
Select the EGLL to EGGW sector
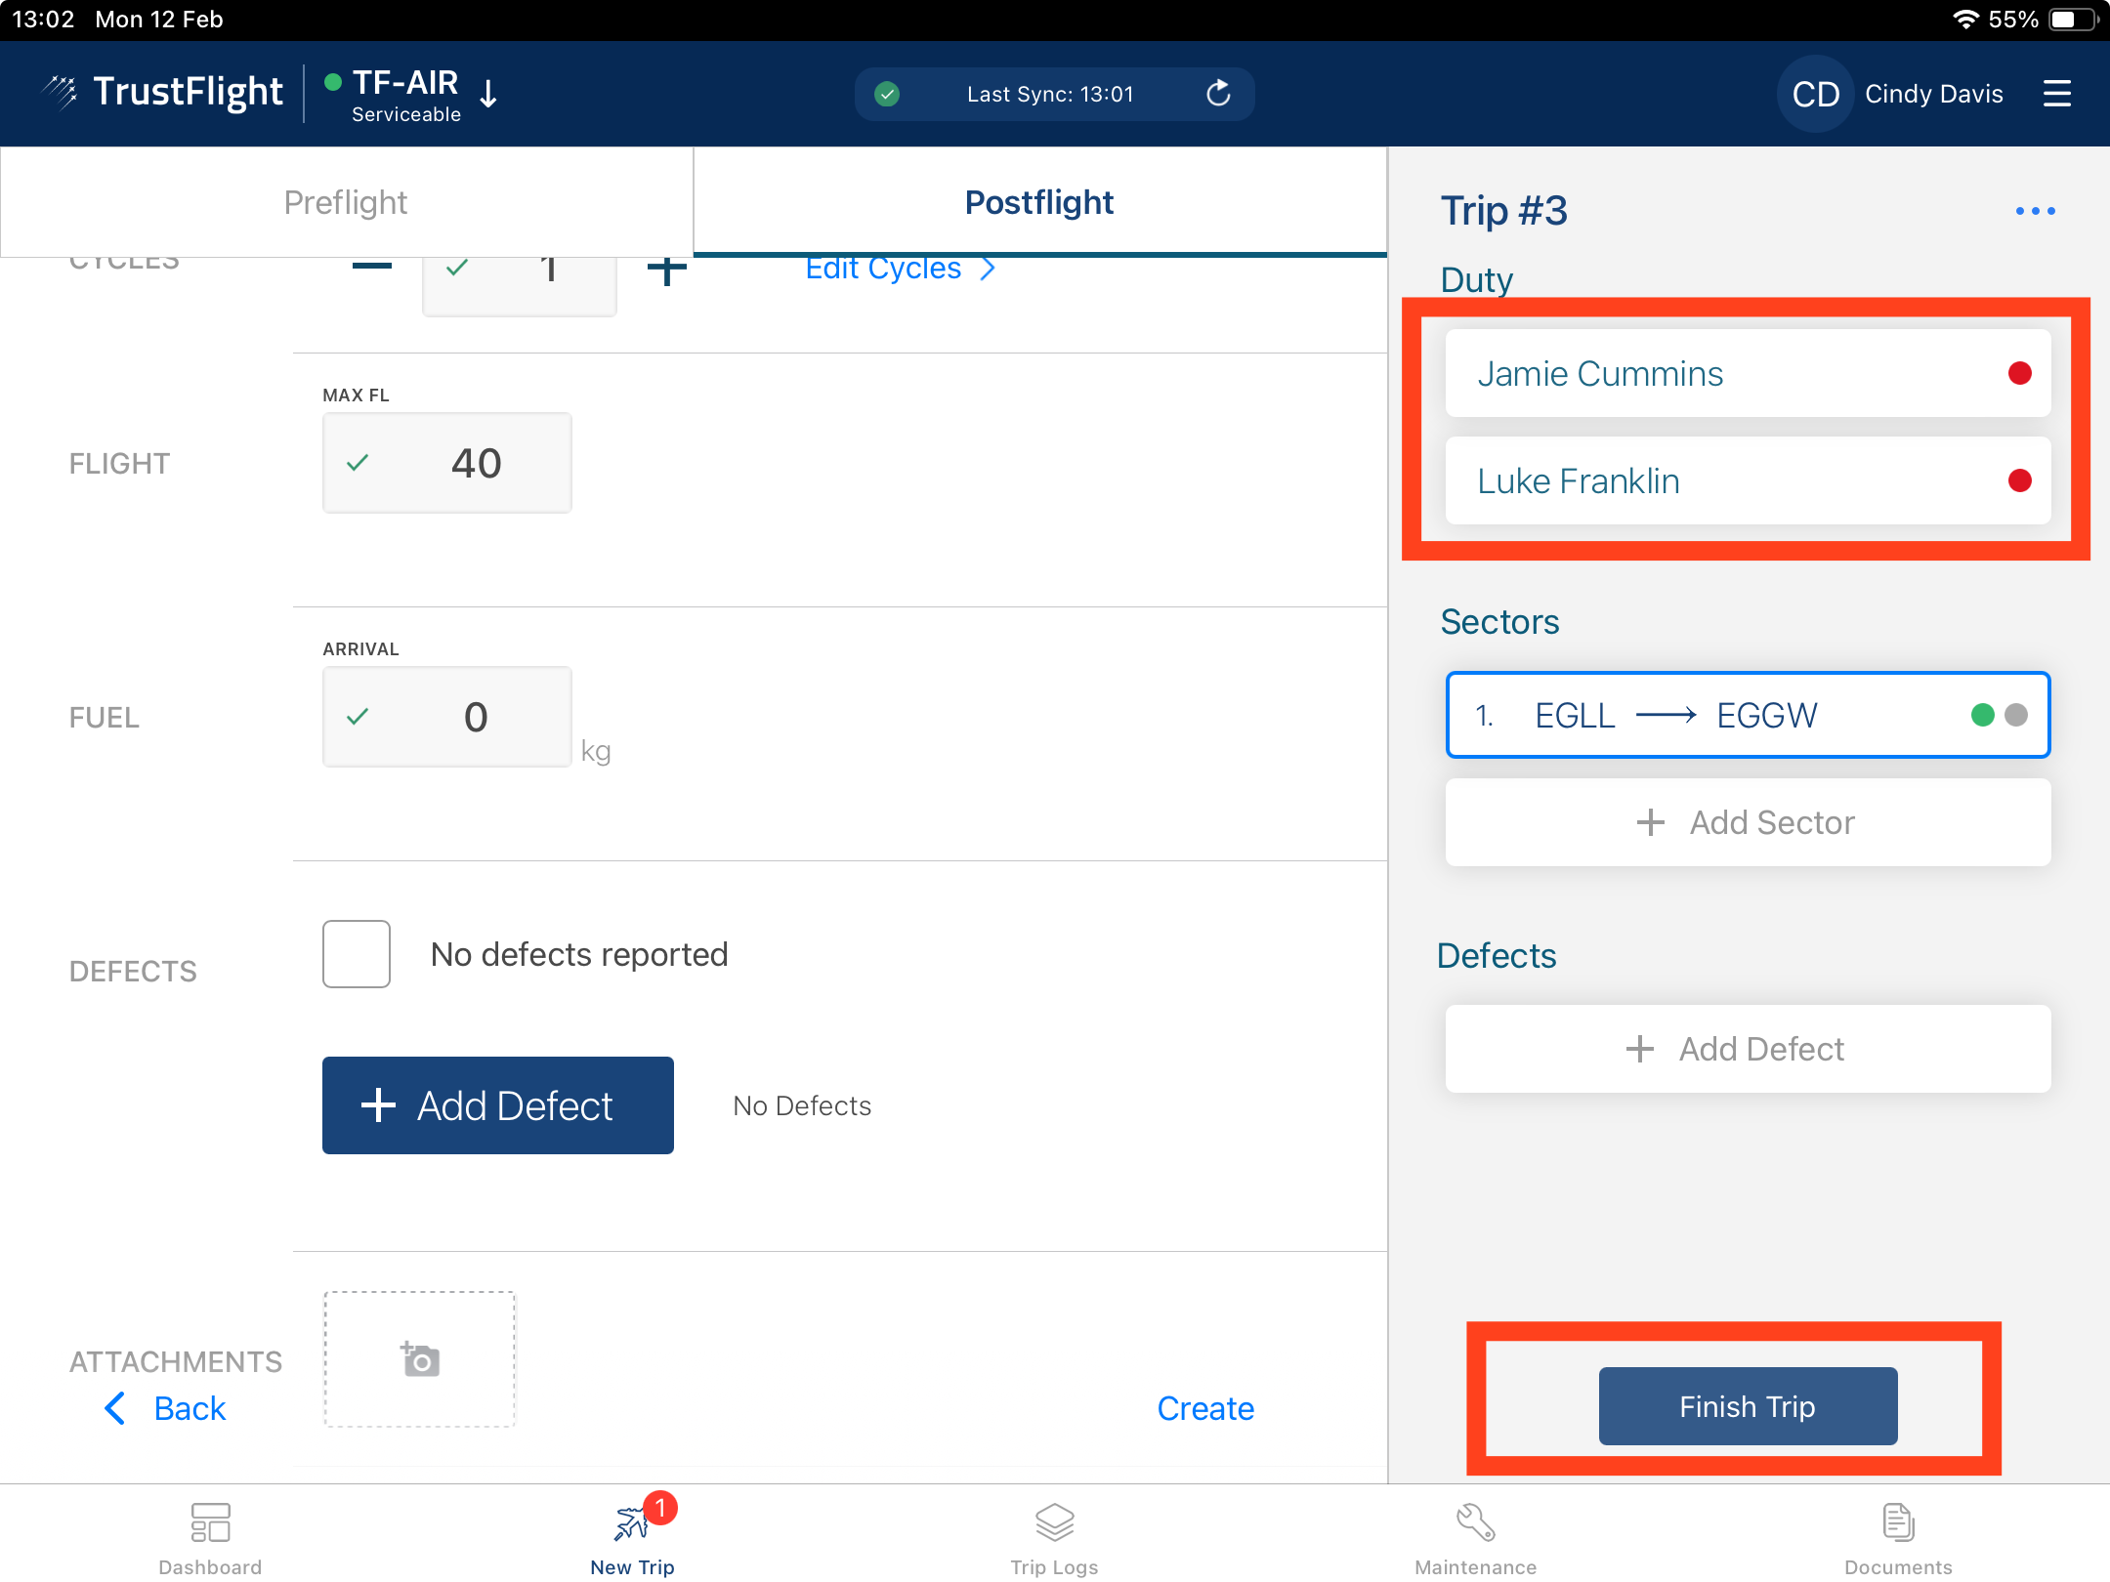pos(1747,715)
